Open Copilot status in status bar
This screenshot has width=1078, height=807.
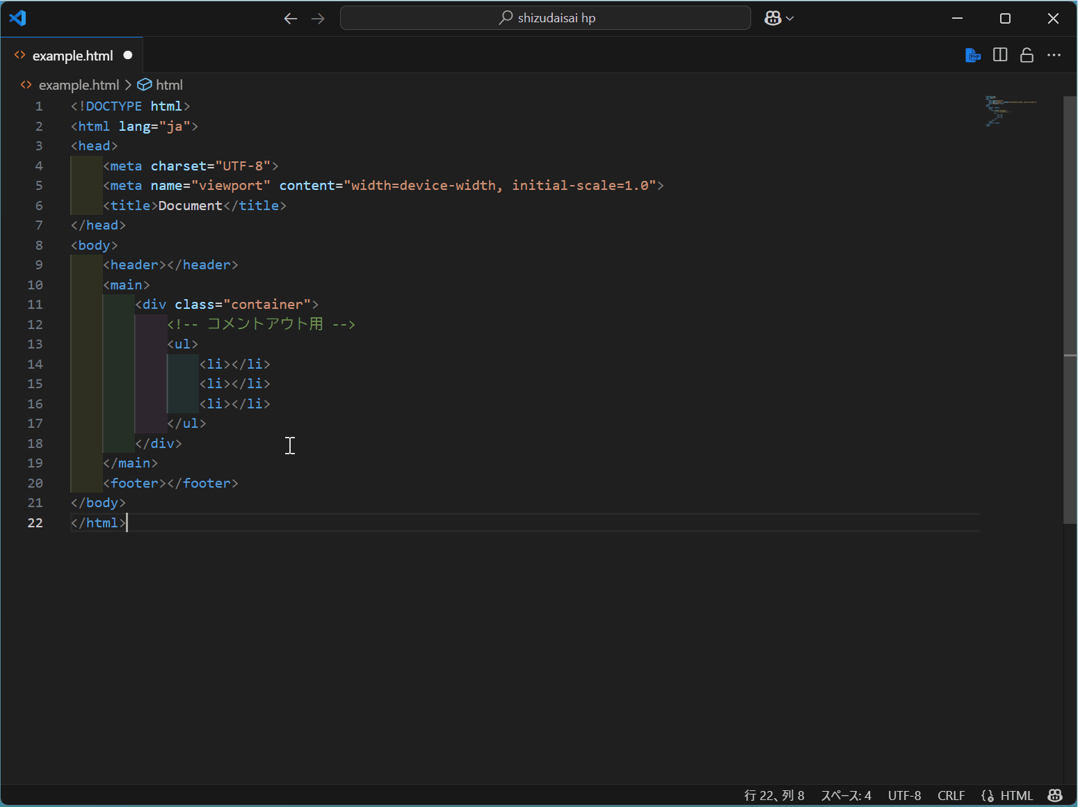1055,795
